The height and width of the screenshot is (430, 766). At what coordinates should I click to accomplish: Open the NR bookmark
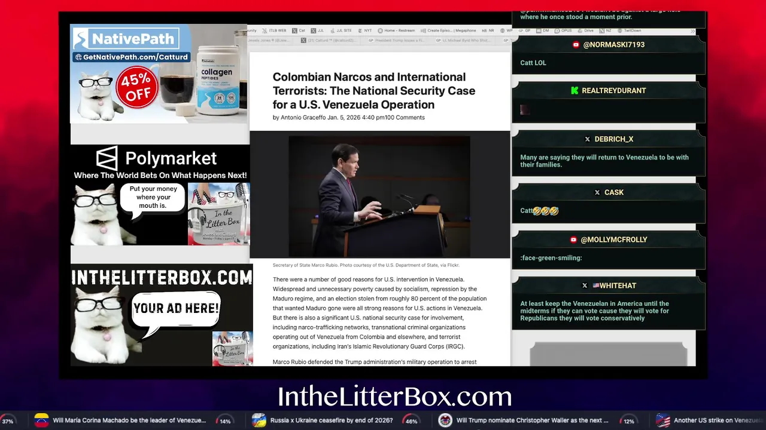(x=488, y=30)
